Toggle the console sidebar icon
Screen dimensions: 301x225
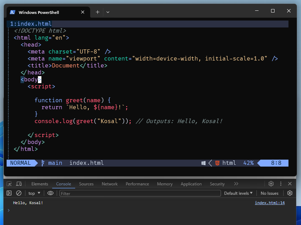[9, 193]
